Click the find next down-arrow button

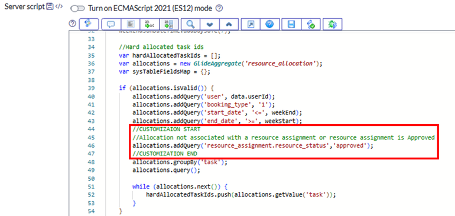[x=210, y=24]
